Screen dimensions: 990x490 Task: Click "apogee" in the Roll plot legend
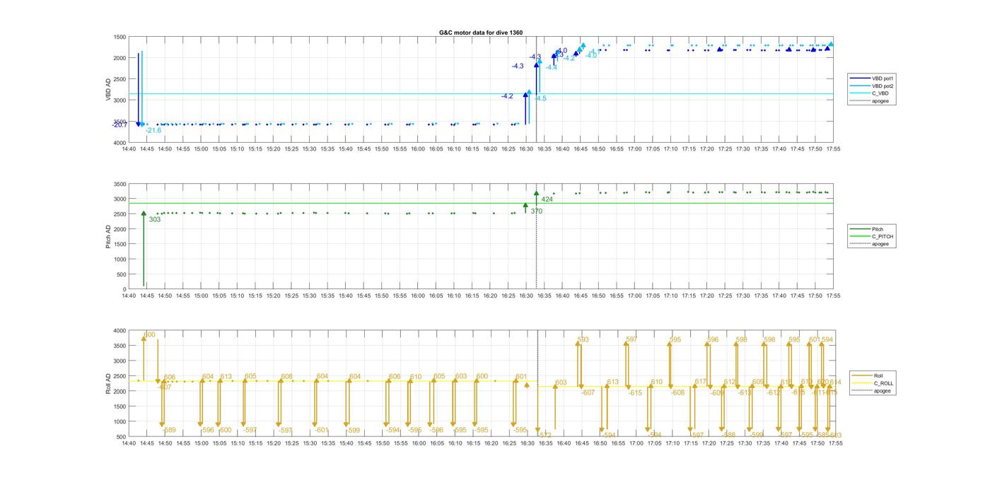pos(883,391)
